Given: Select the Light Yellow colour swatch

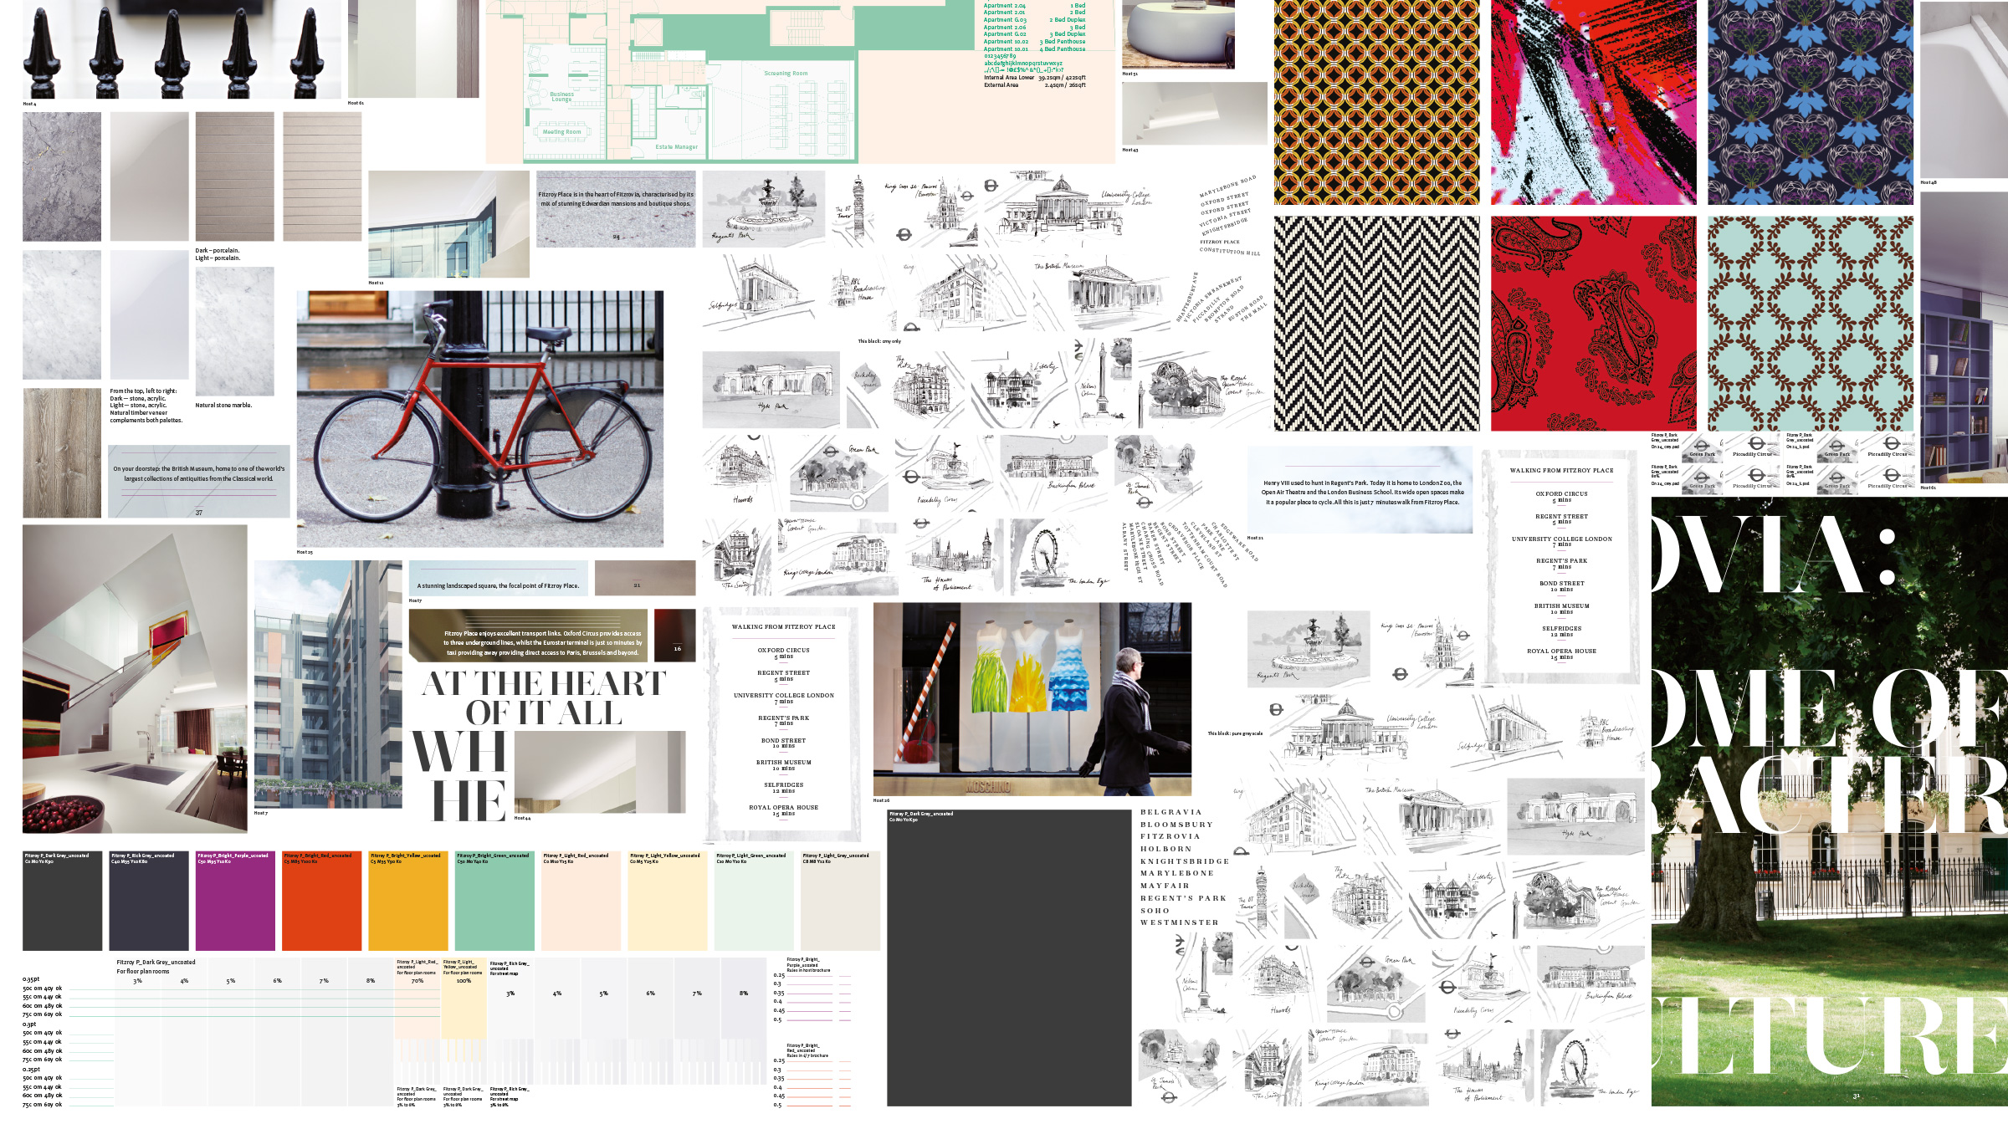Looking at the screenshot, I should (668, 901).
